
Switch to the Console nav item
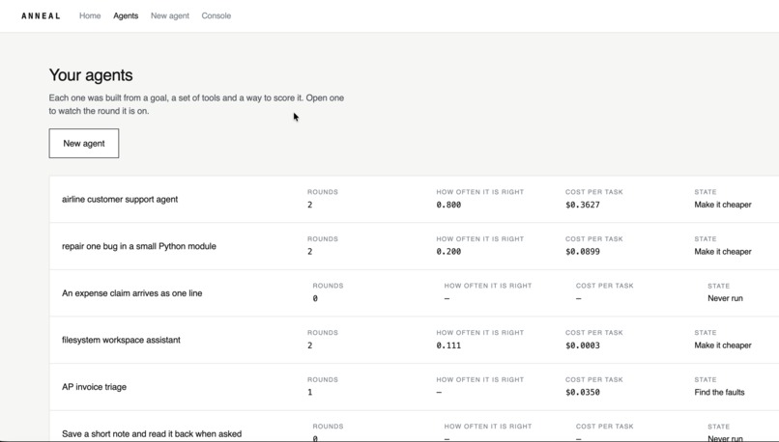pos(216,15)
